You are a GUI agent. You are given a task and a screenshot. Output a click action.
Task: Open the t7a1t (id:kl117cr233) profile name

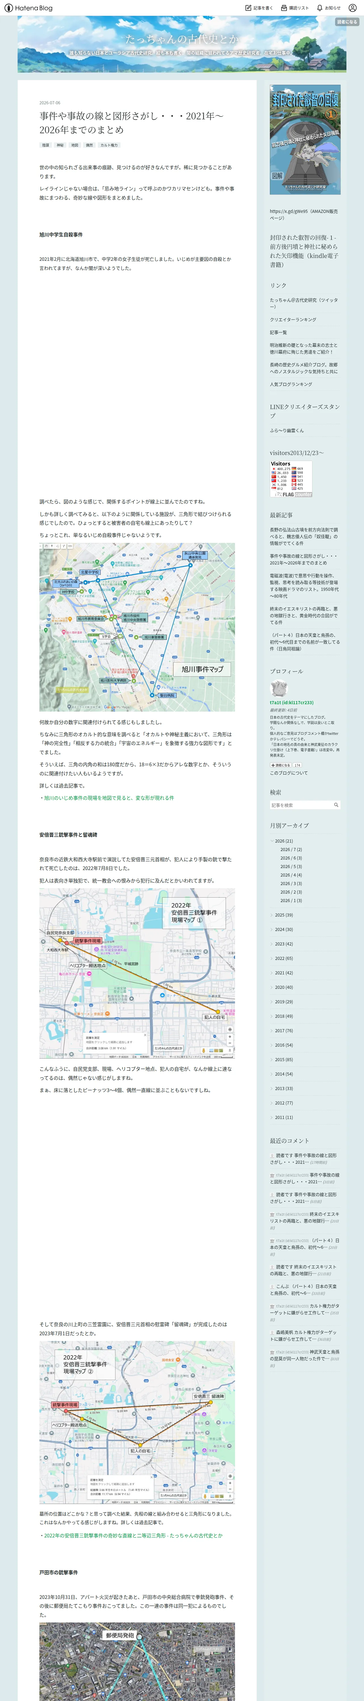pos(291,703)
